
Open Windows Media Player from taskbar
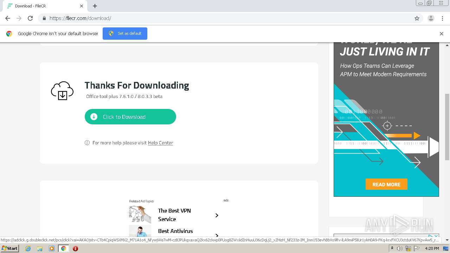(x=51, y=248)
